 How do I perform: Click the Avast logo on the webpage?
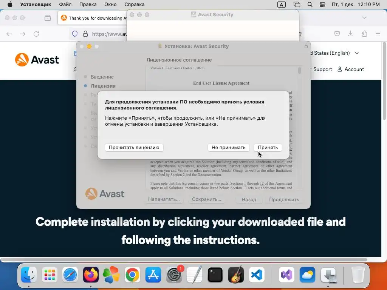point(37,60)
